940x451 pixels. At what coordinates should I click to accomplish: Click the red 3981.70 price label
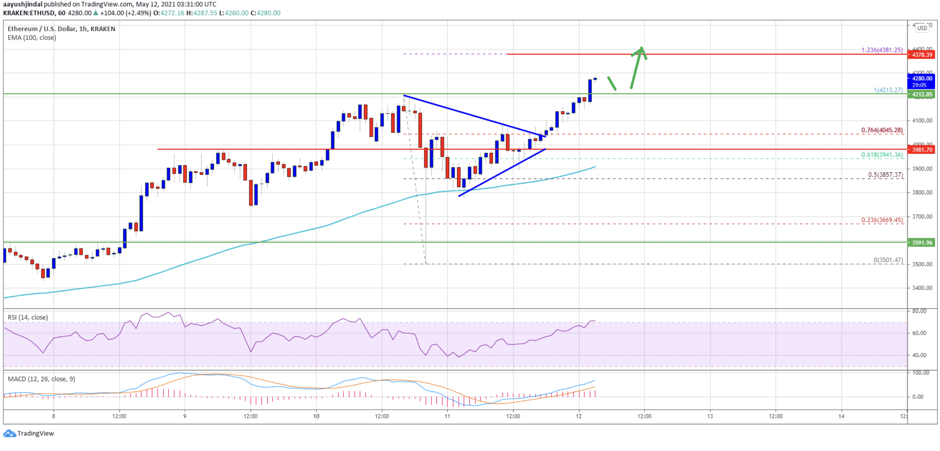point(921,150)
